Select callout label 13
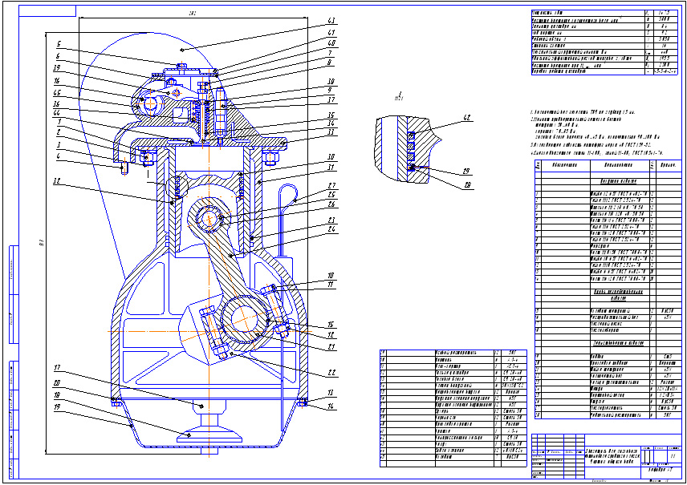The width and height of the screenshot is (687, 485). click(x=331, y=393)
